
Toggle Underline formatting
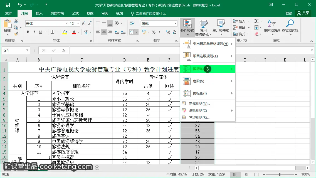(41, 32)
